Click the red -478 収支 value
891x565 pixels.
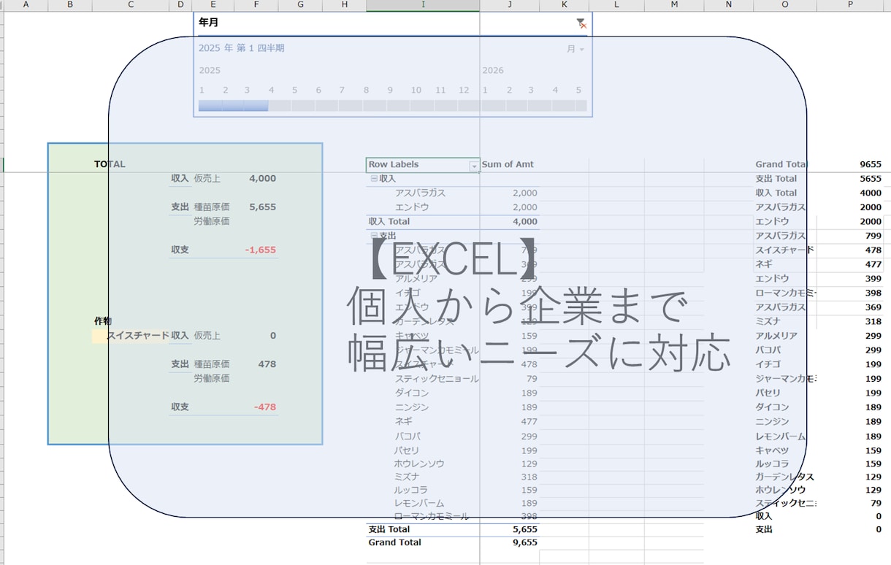tap(265, 407)
